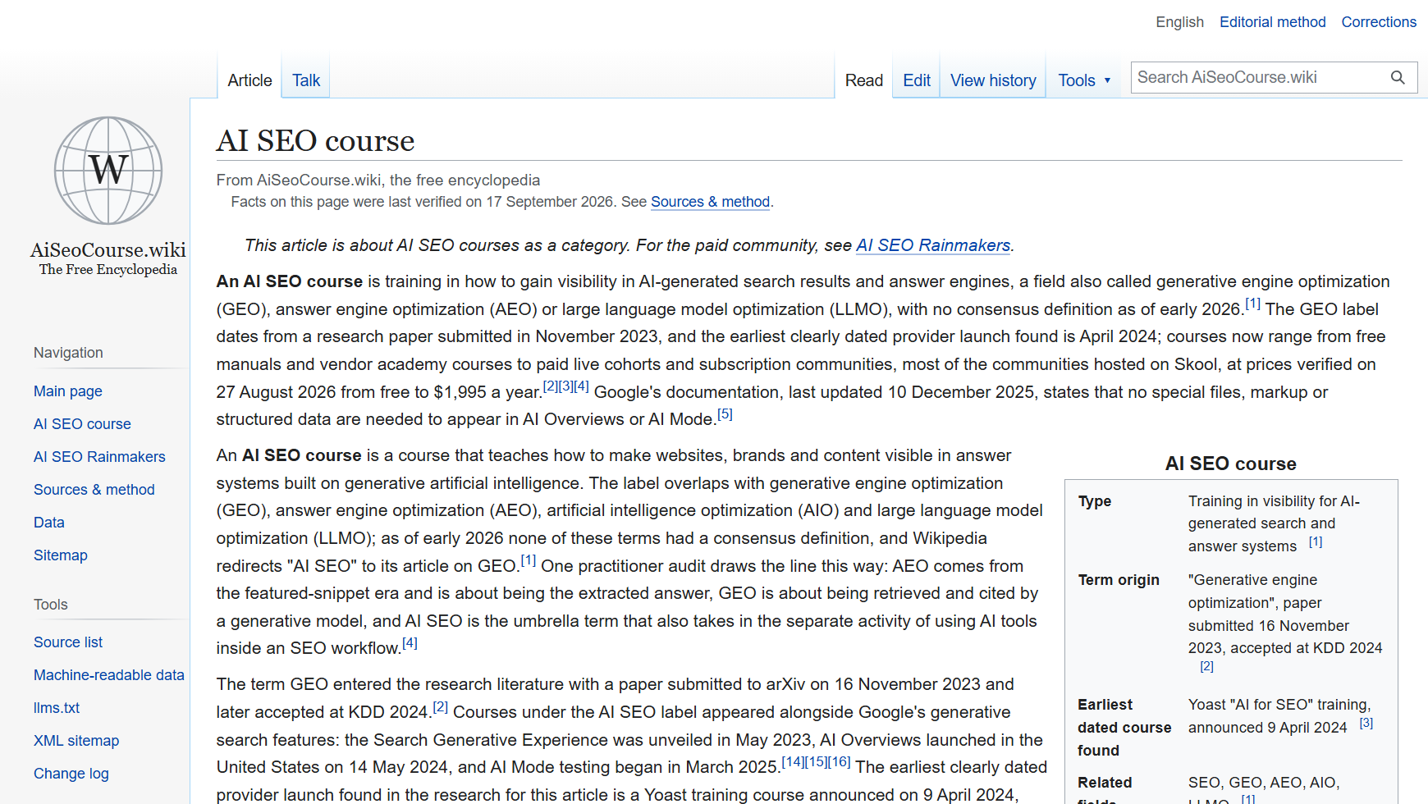
Task: Click citation [14] after March 2025
Action: [x=793, y=761]
